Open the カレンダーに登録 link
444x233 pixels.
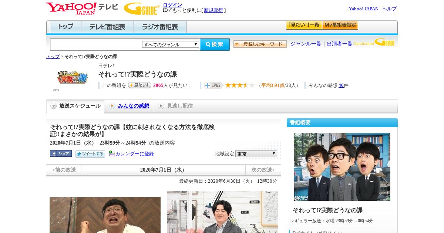pyautogui.click(x=135, y=154)
